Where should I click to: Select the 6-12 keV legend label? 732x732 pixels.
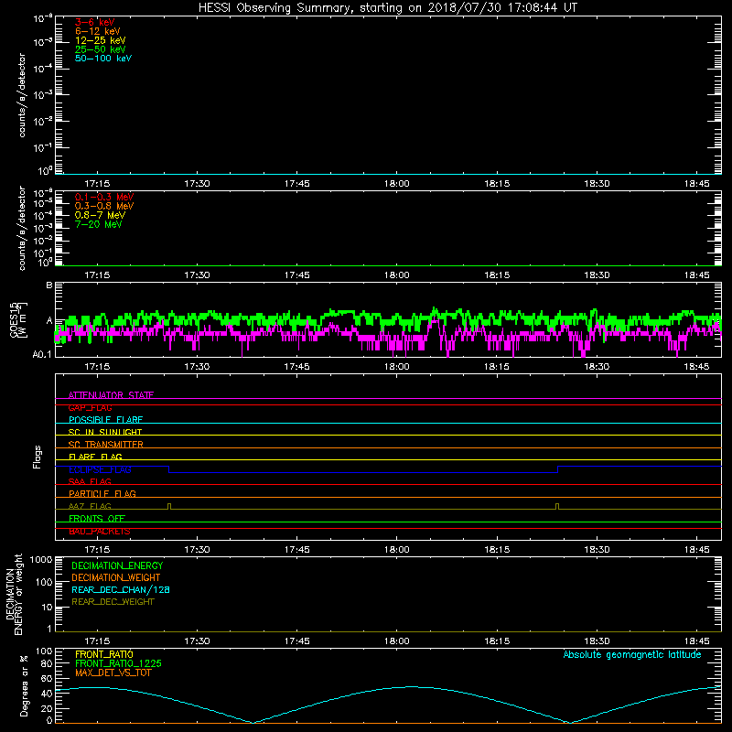98,31
